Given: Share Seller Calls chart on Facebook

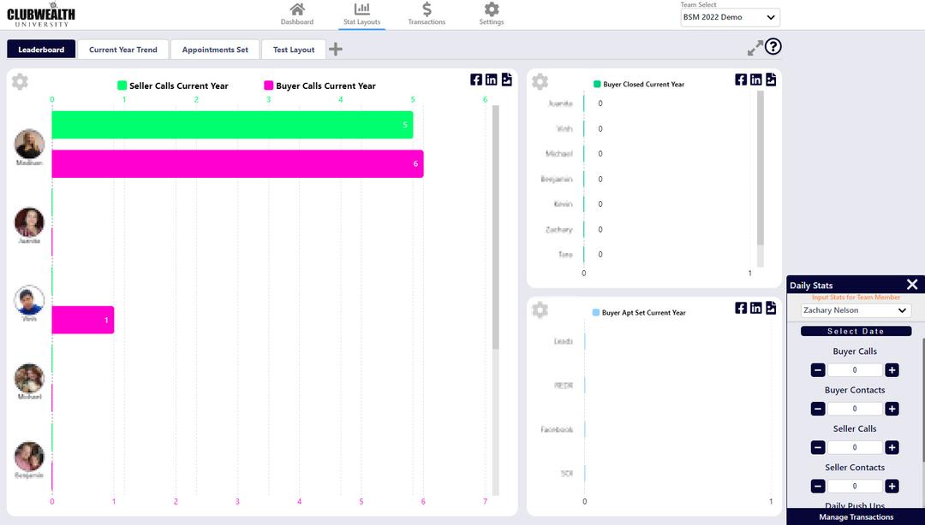Looking at the screenshot, I should [x=476, y=80].
